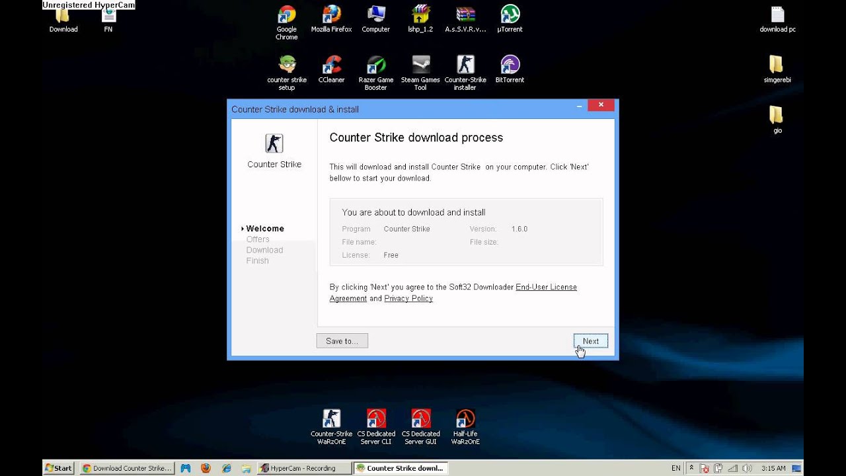Launch the Counter-Strike WaRzOnE shortcut
846x476 pixels.
click(331, 427)
